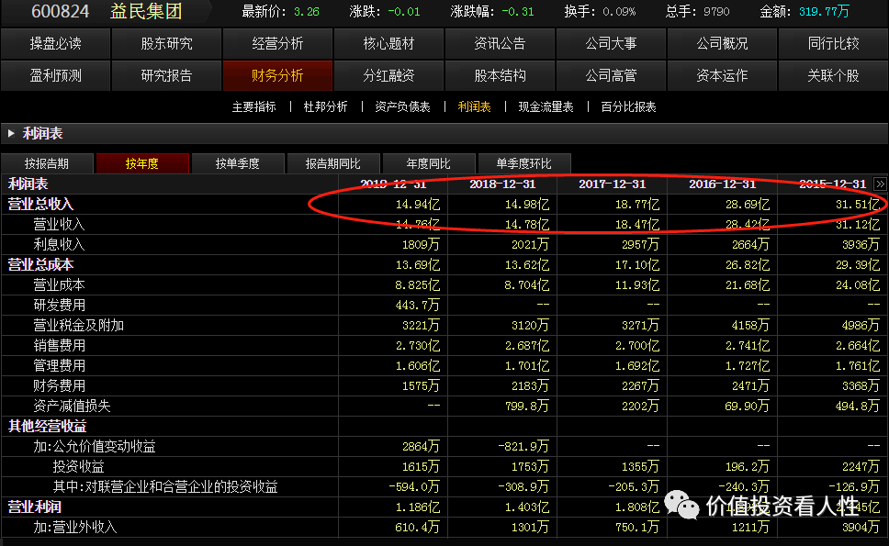This screenshot has width=889, height=546.
Task: Open the 核心题材 tab
Action: coord(388,44)
